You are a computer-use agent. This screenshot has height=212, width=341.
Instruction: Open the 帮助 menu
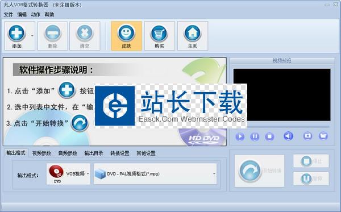coord(49,15)
